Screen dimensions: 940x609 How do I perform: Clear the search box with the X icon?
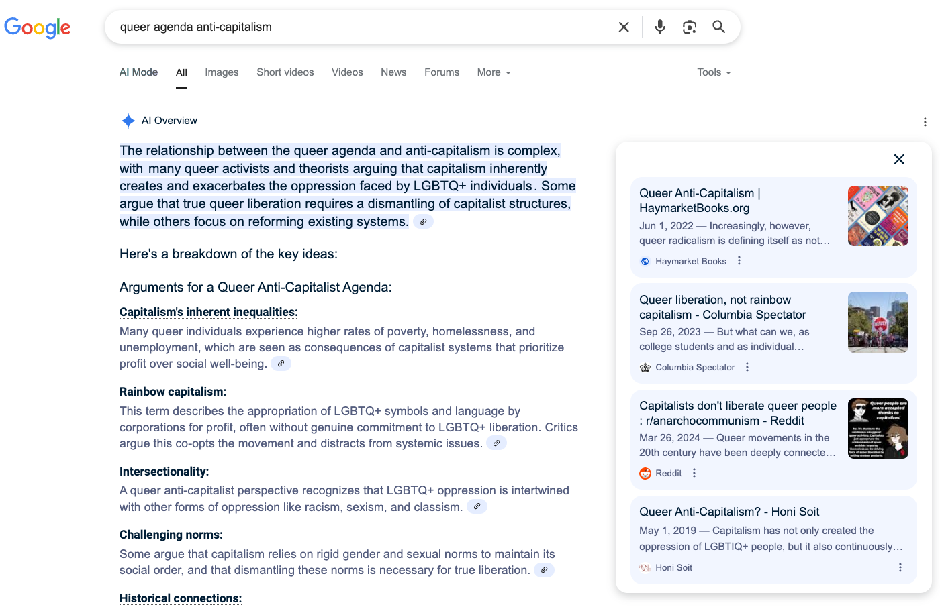[x=624, y=27]
